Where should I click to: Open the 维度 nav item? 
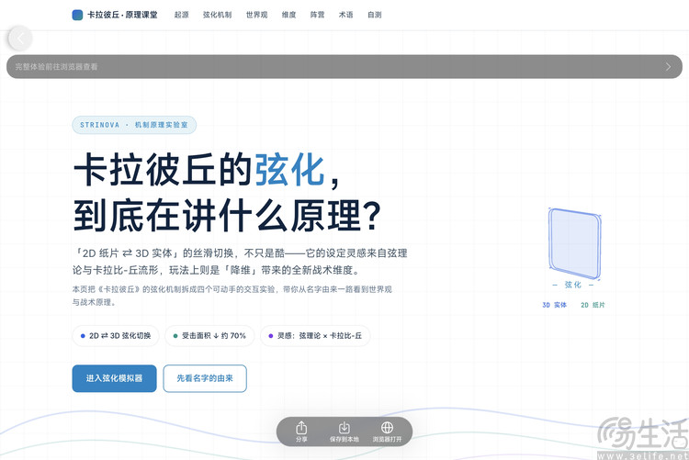tap(288, 15)
